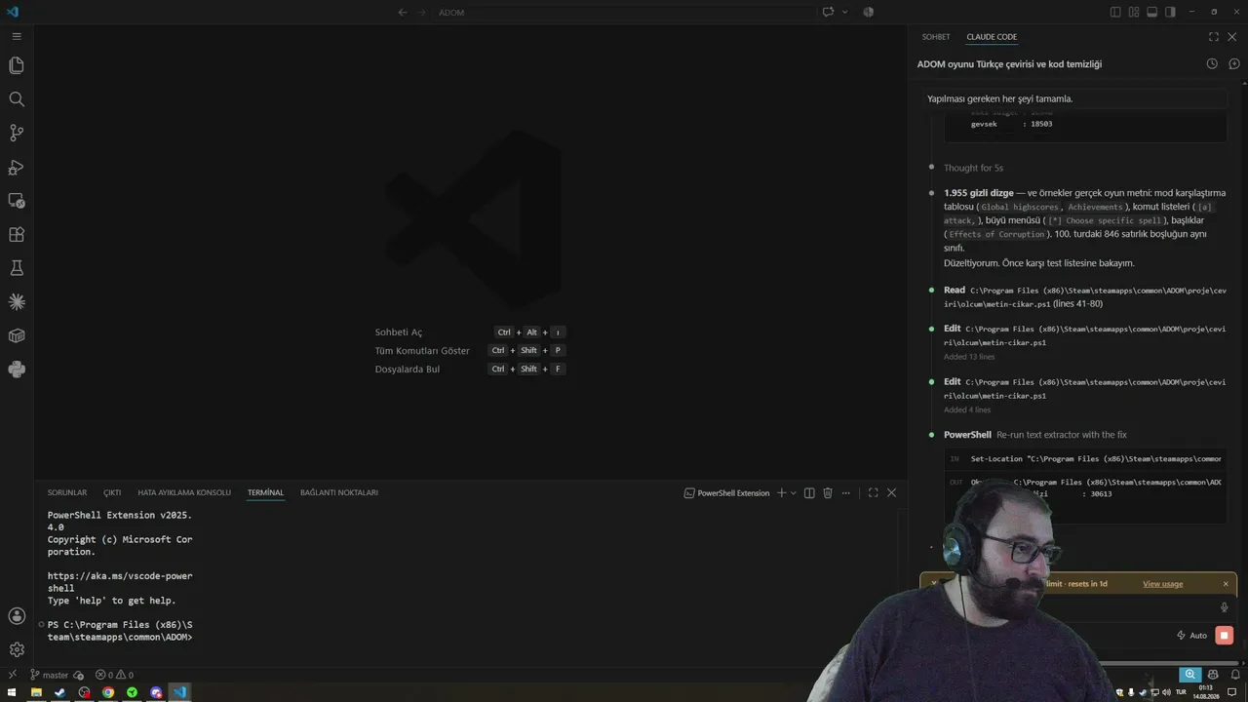Open the SORUNLAR panel tab
Screen dimensions: 1248x702
coord(67,493)
